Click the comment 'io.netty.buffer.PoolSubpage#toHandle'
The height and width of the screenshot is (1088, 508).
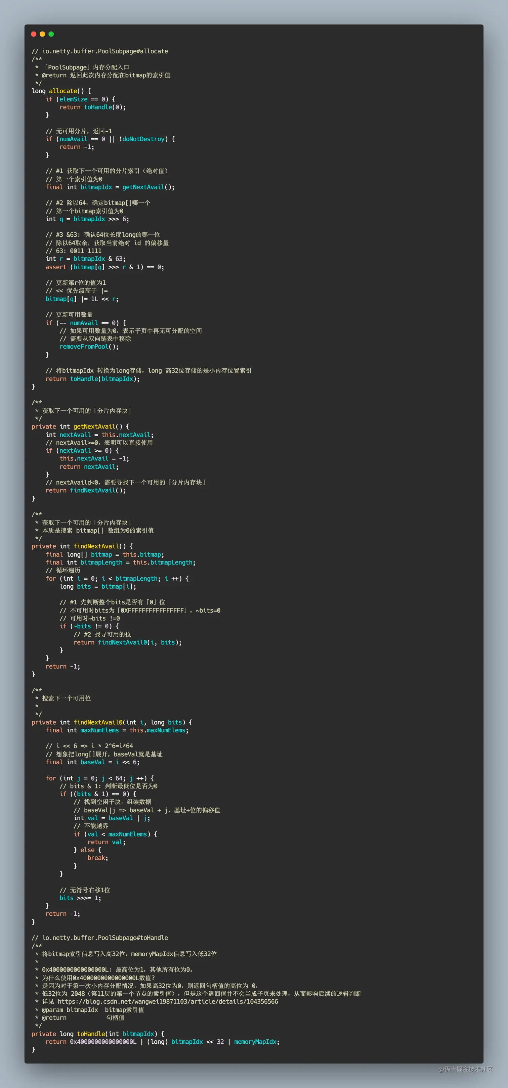click(100, 938)
